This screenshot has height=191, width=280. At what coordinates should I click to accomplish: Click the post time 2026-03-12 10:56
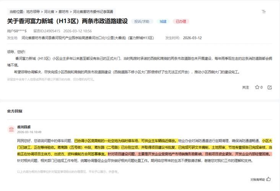[x=78, y=31]
